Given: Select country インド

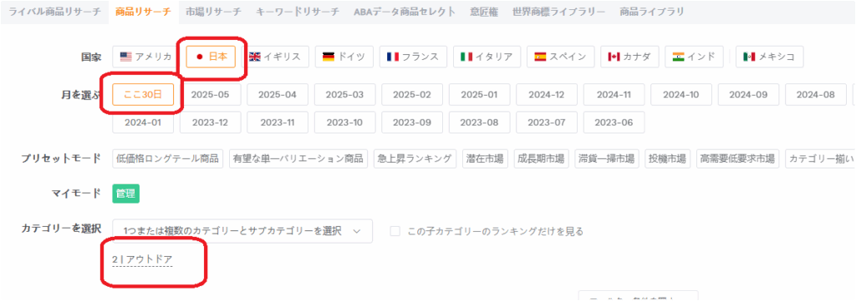Looking at the screenshot, I should tap(694, 57).
